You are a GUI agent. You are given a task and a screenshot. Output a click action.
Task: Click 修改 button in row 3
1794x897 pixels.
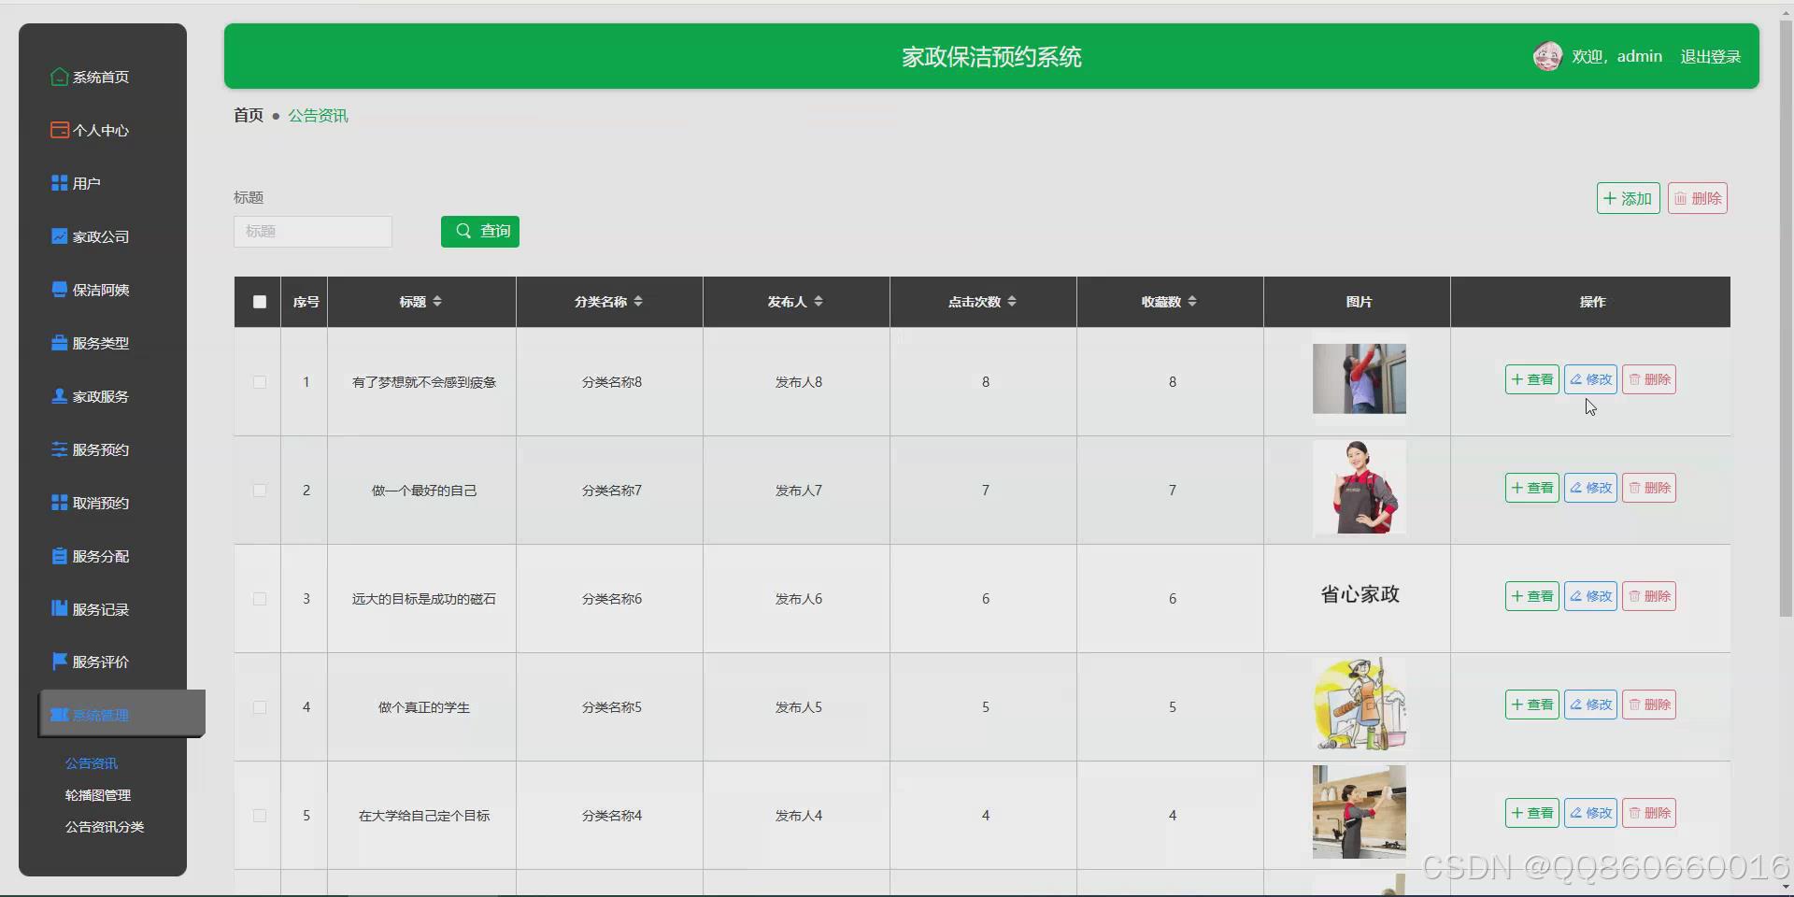coord(1590,596)
